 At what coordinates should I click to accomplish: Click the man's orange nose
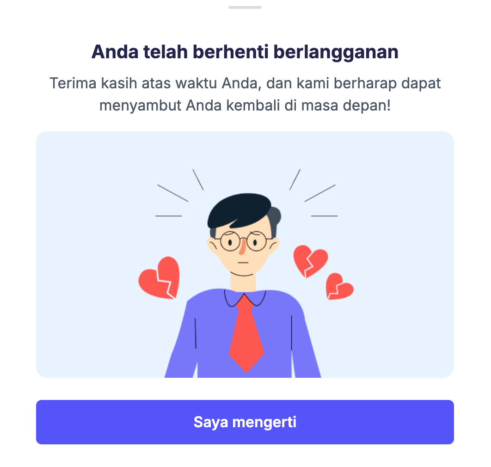(242, 247)
